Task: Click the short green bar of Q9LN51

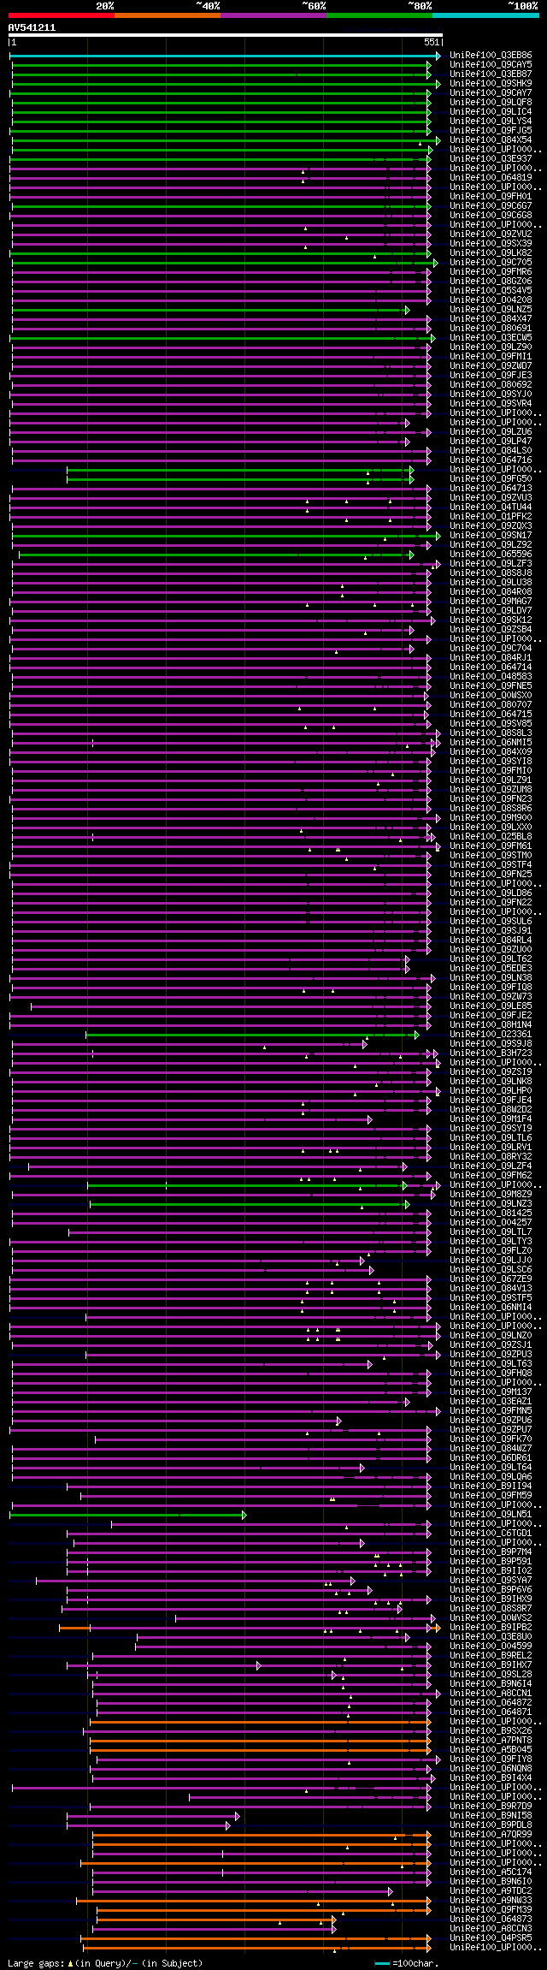Action: 128,1515
